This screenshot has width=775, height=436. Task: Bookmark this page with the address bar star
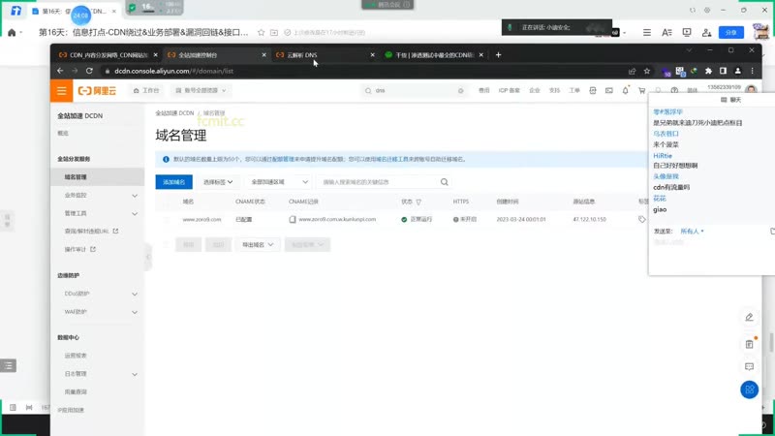(x=647, y=71)
